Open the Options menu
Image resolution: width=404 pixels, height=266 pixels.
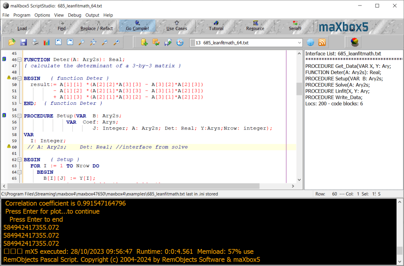pos(42,15)
